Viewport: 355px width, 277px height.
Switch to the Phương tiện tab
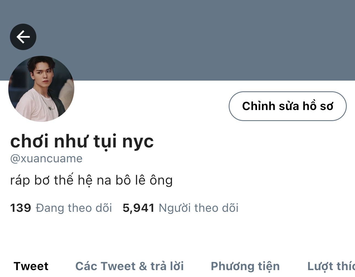point(245,266)
